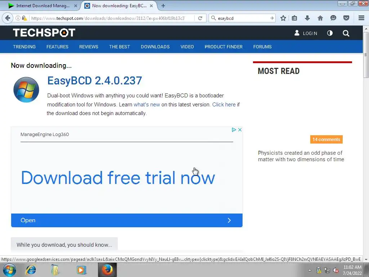
Task: Open Windows Media Player from taskbar
Action: coord(81,270)
